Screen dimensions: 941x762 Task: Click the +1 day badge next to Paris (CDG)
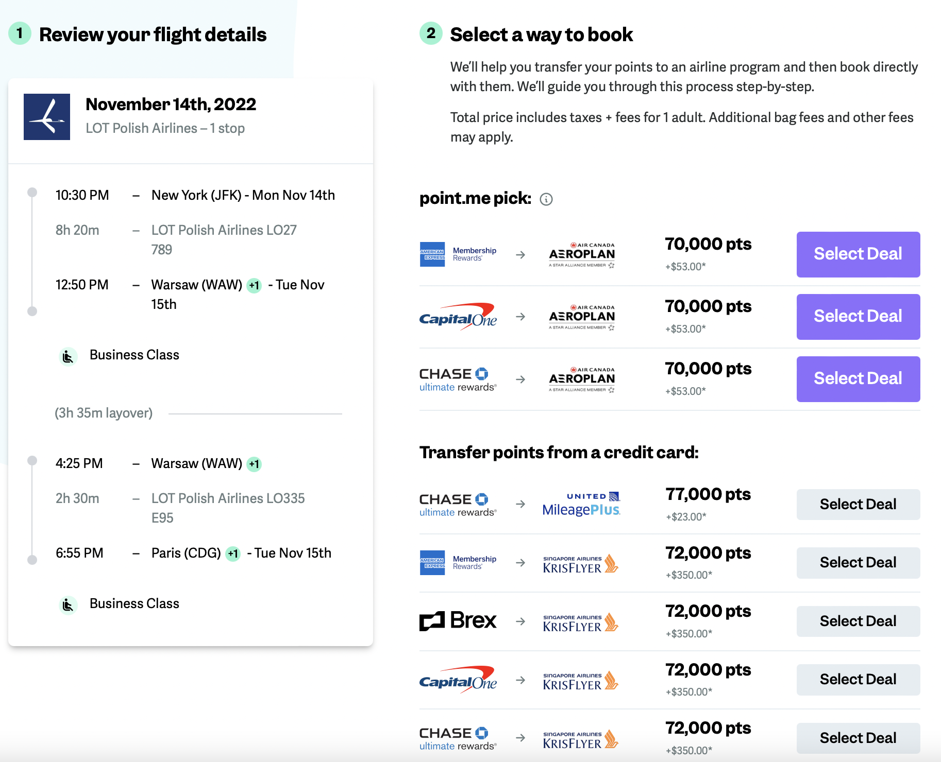[x=233, y=554]
